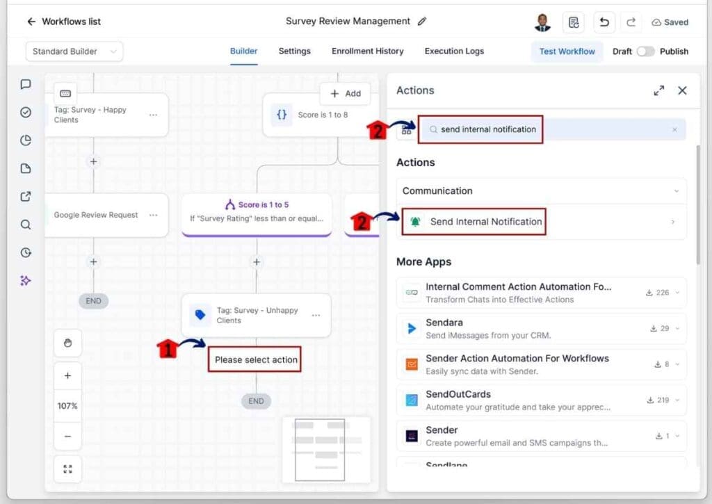Open the Enrollment History tab
Screen dimensions: 712x504
click(x=367, y=51)
